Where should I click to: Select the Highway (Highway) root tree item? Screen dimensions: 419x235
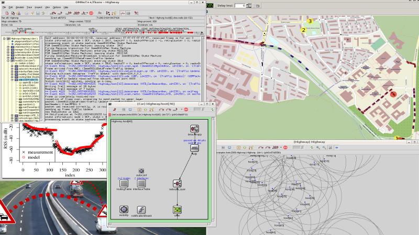25,39
